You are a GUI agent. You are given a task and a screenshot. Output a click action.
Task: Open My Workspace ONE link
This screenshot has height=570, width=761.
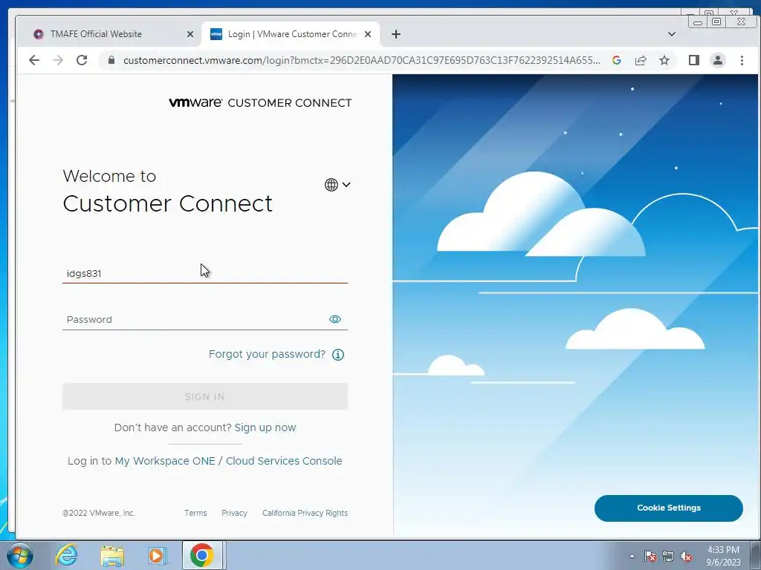165,461
